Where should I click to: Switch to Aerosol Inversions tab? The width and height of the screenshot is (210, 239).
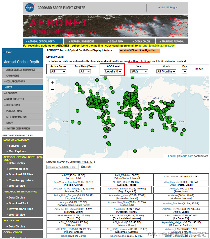point(84,41)
